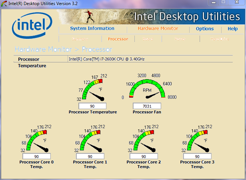Click the Processor Temperature value box

coord(92,106)
